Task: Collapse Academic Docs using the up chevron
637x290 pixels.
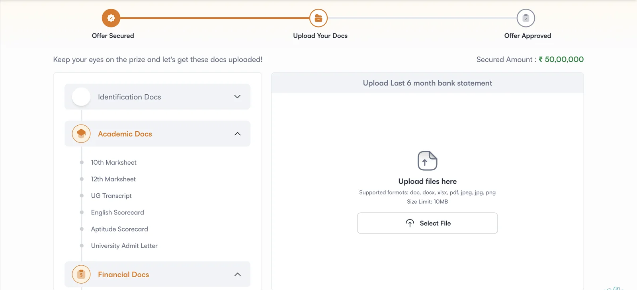Action: [x=237, y=134]
